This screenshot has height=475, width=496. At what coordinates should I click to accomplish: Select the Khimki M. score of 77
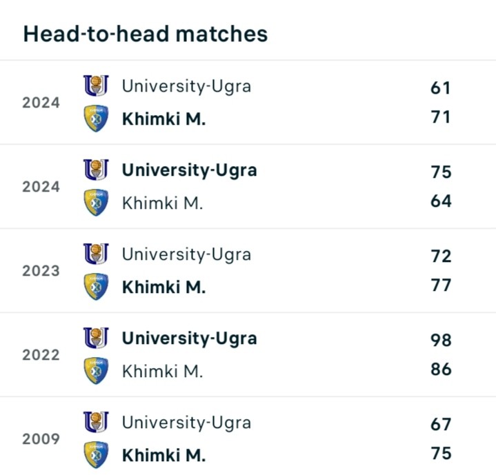[x=440, y=285]
